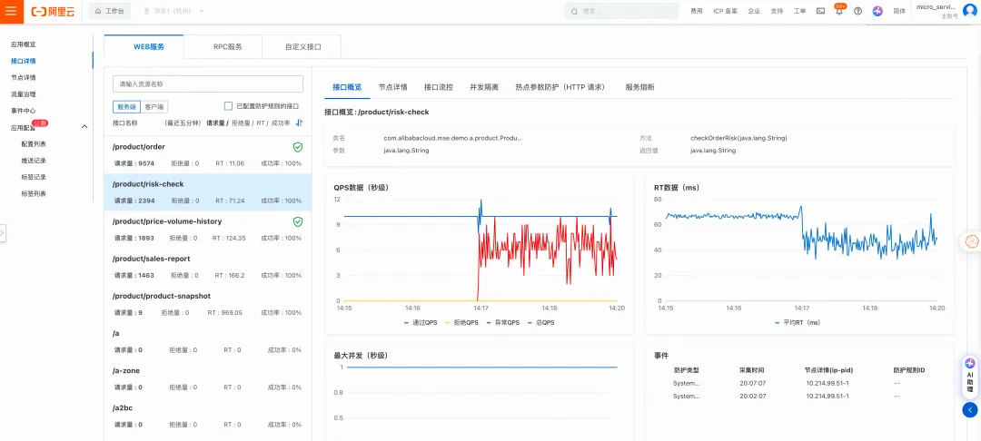Open the 节点详情 detail tab
The height and width of the screenshot is (441, 981).
click(x=393, y=87)
